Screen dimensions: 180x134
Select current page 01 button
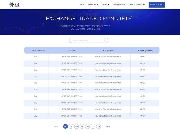65,126
